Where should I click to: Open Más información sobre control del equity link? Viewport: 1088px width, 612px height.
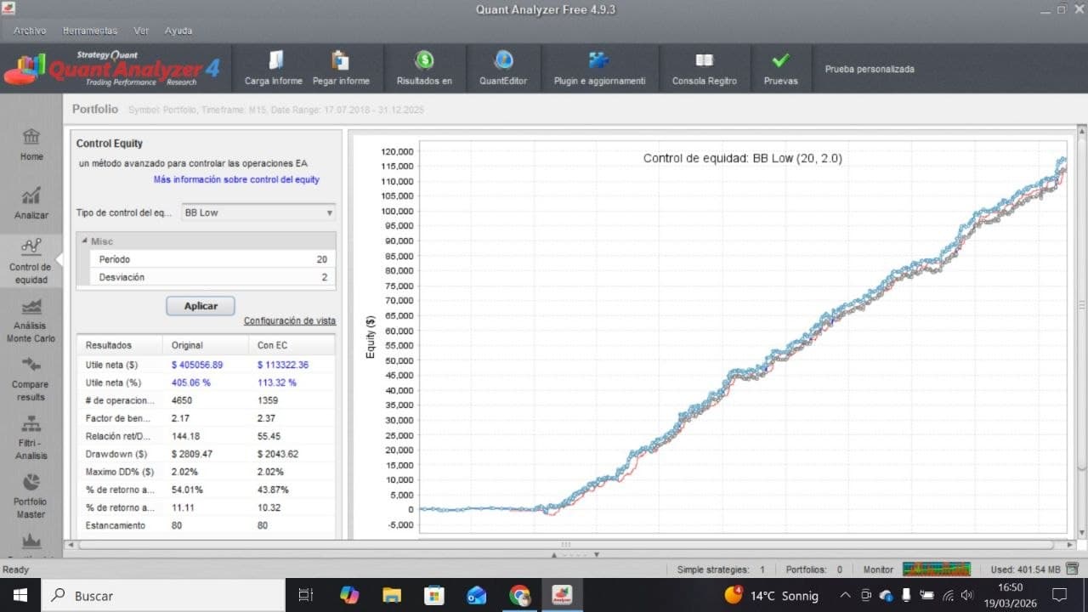[x=236, y=180]
